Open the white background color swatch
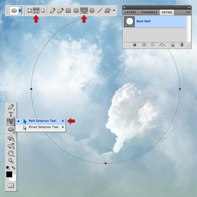 pos(14,179)
